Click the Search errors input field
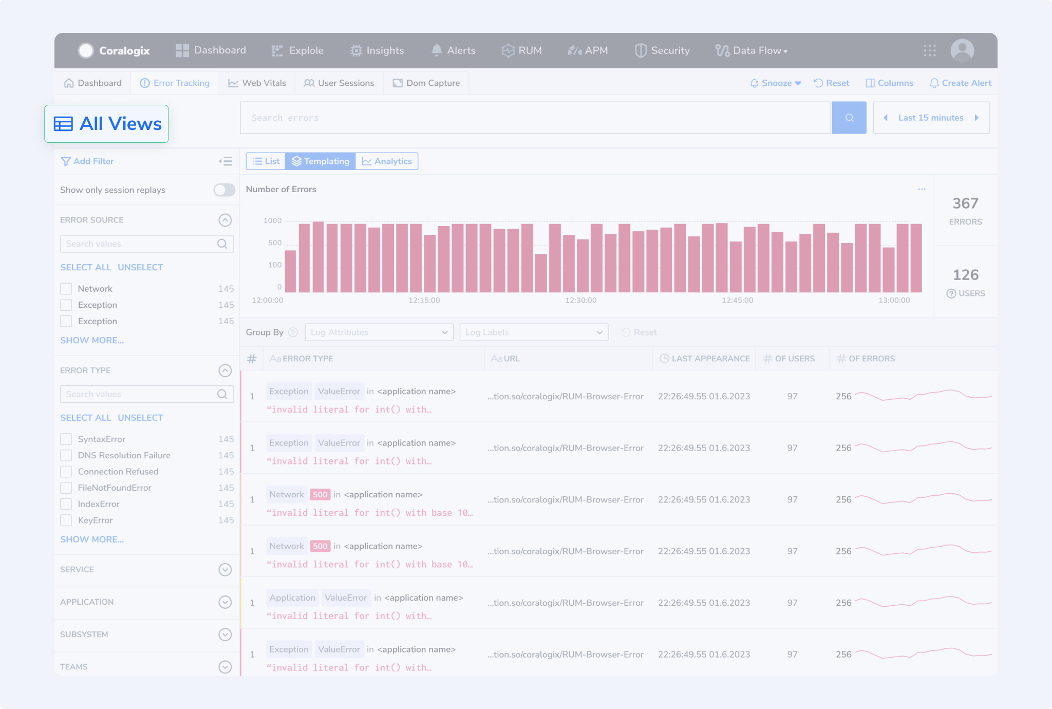Image resolution: width=1052 pixels, height=709 pixels. pyautogui.click(x=535, y=118)
